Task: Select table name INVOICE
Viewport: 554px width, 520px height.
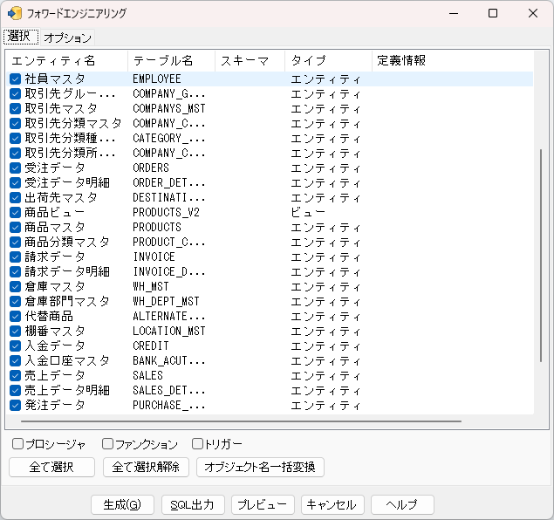Action: tap(154, 257)
